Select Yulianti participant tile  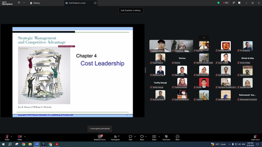tap(204, 95)
